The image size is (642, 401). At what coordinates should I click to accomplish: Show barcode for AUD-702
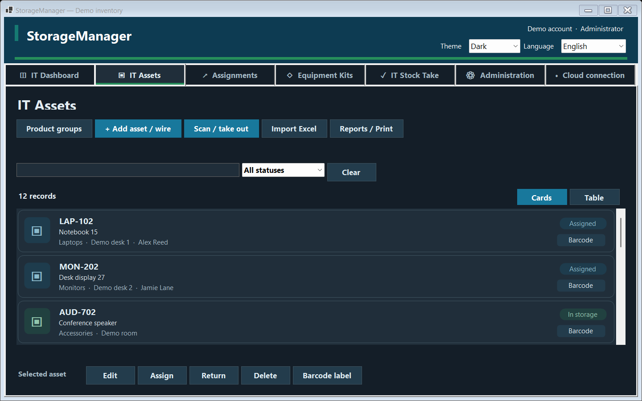(x=581, y=331)
